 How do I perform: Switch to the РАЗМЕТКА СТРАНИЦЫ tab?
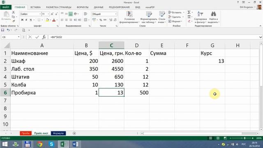pos(58,7)
